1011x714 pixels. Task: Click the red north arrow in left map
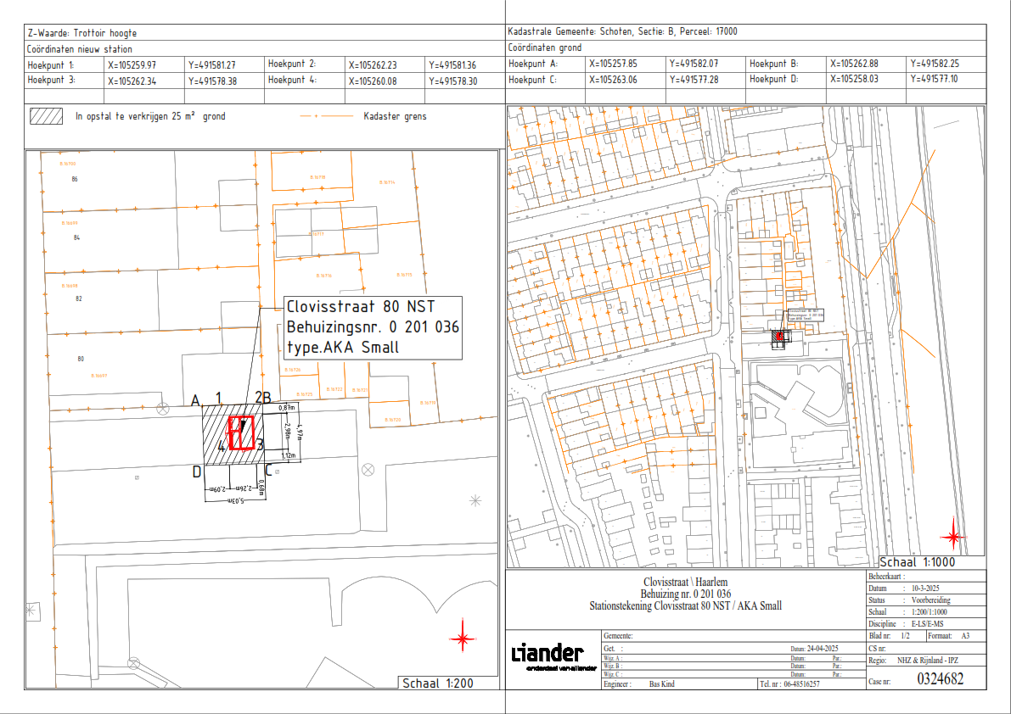(x=463, y=638)
